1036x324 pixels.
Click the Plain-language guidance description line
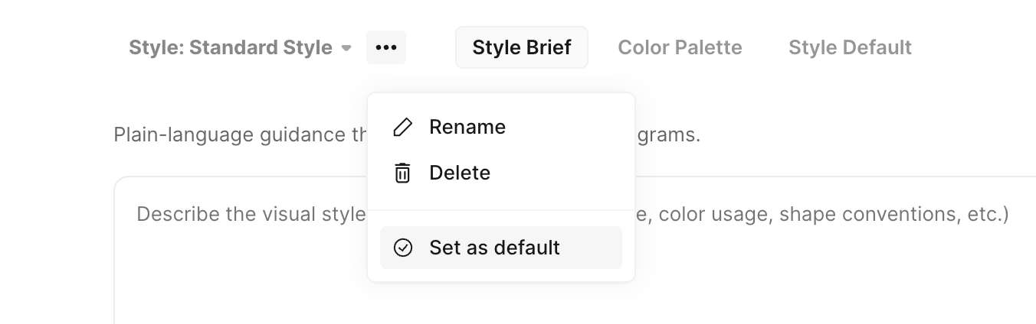pyautogui.click(x=406, y=135)
